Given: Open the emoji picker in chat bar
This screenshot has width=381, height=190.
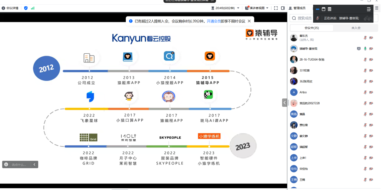Looking at the screenshot, I should (x=6, y=164).
